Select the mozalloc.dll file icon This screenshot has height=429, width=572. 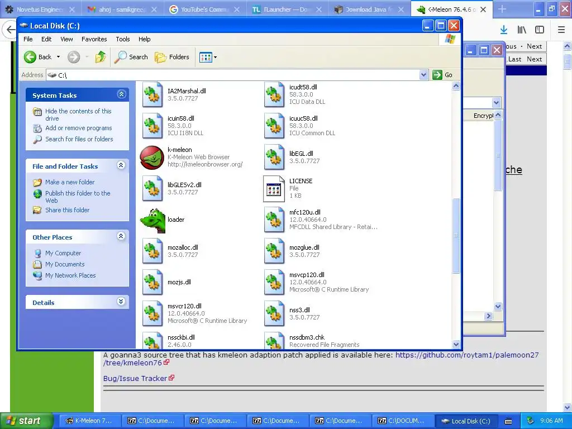[x=152, y=251]
